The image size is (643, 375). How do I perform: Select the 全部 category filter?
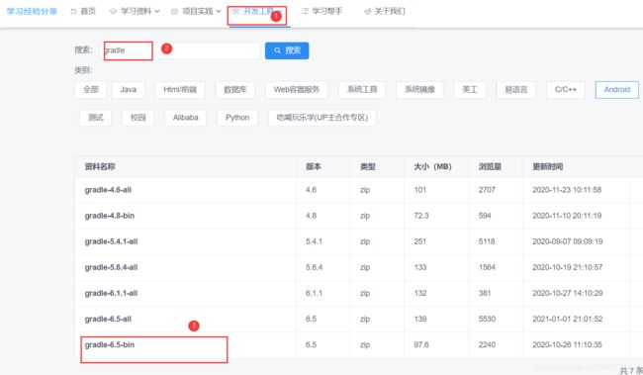coord(91,90)
